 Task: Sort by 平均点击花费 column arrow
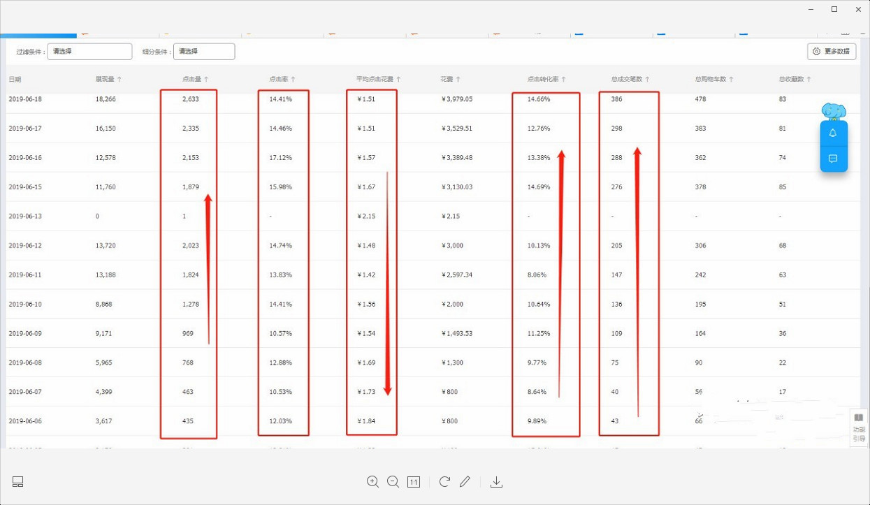tap(398, 80)
